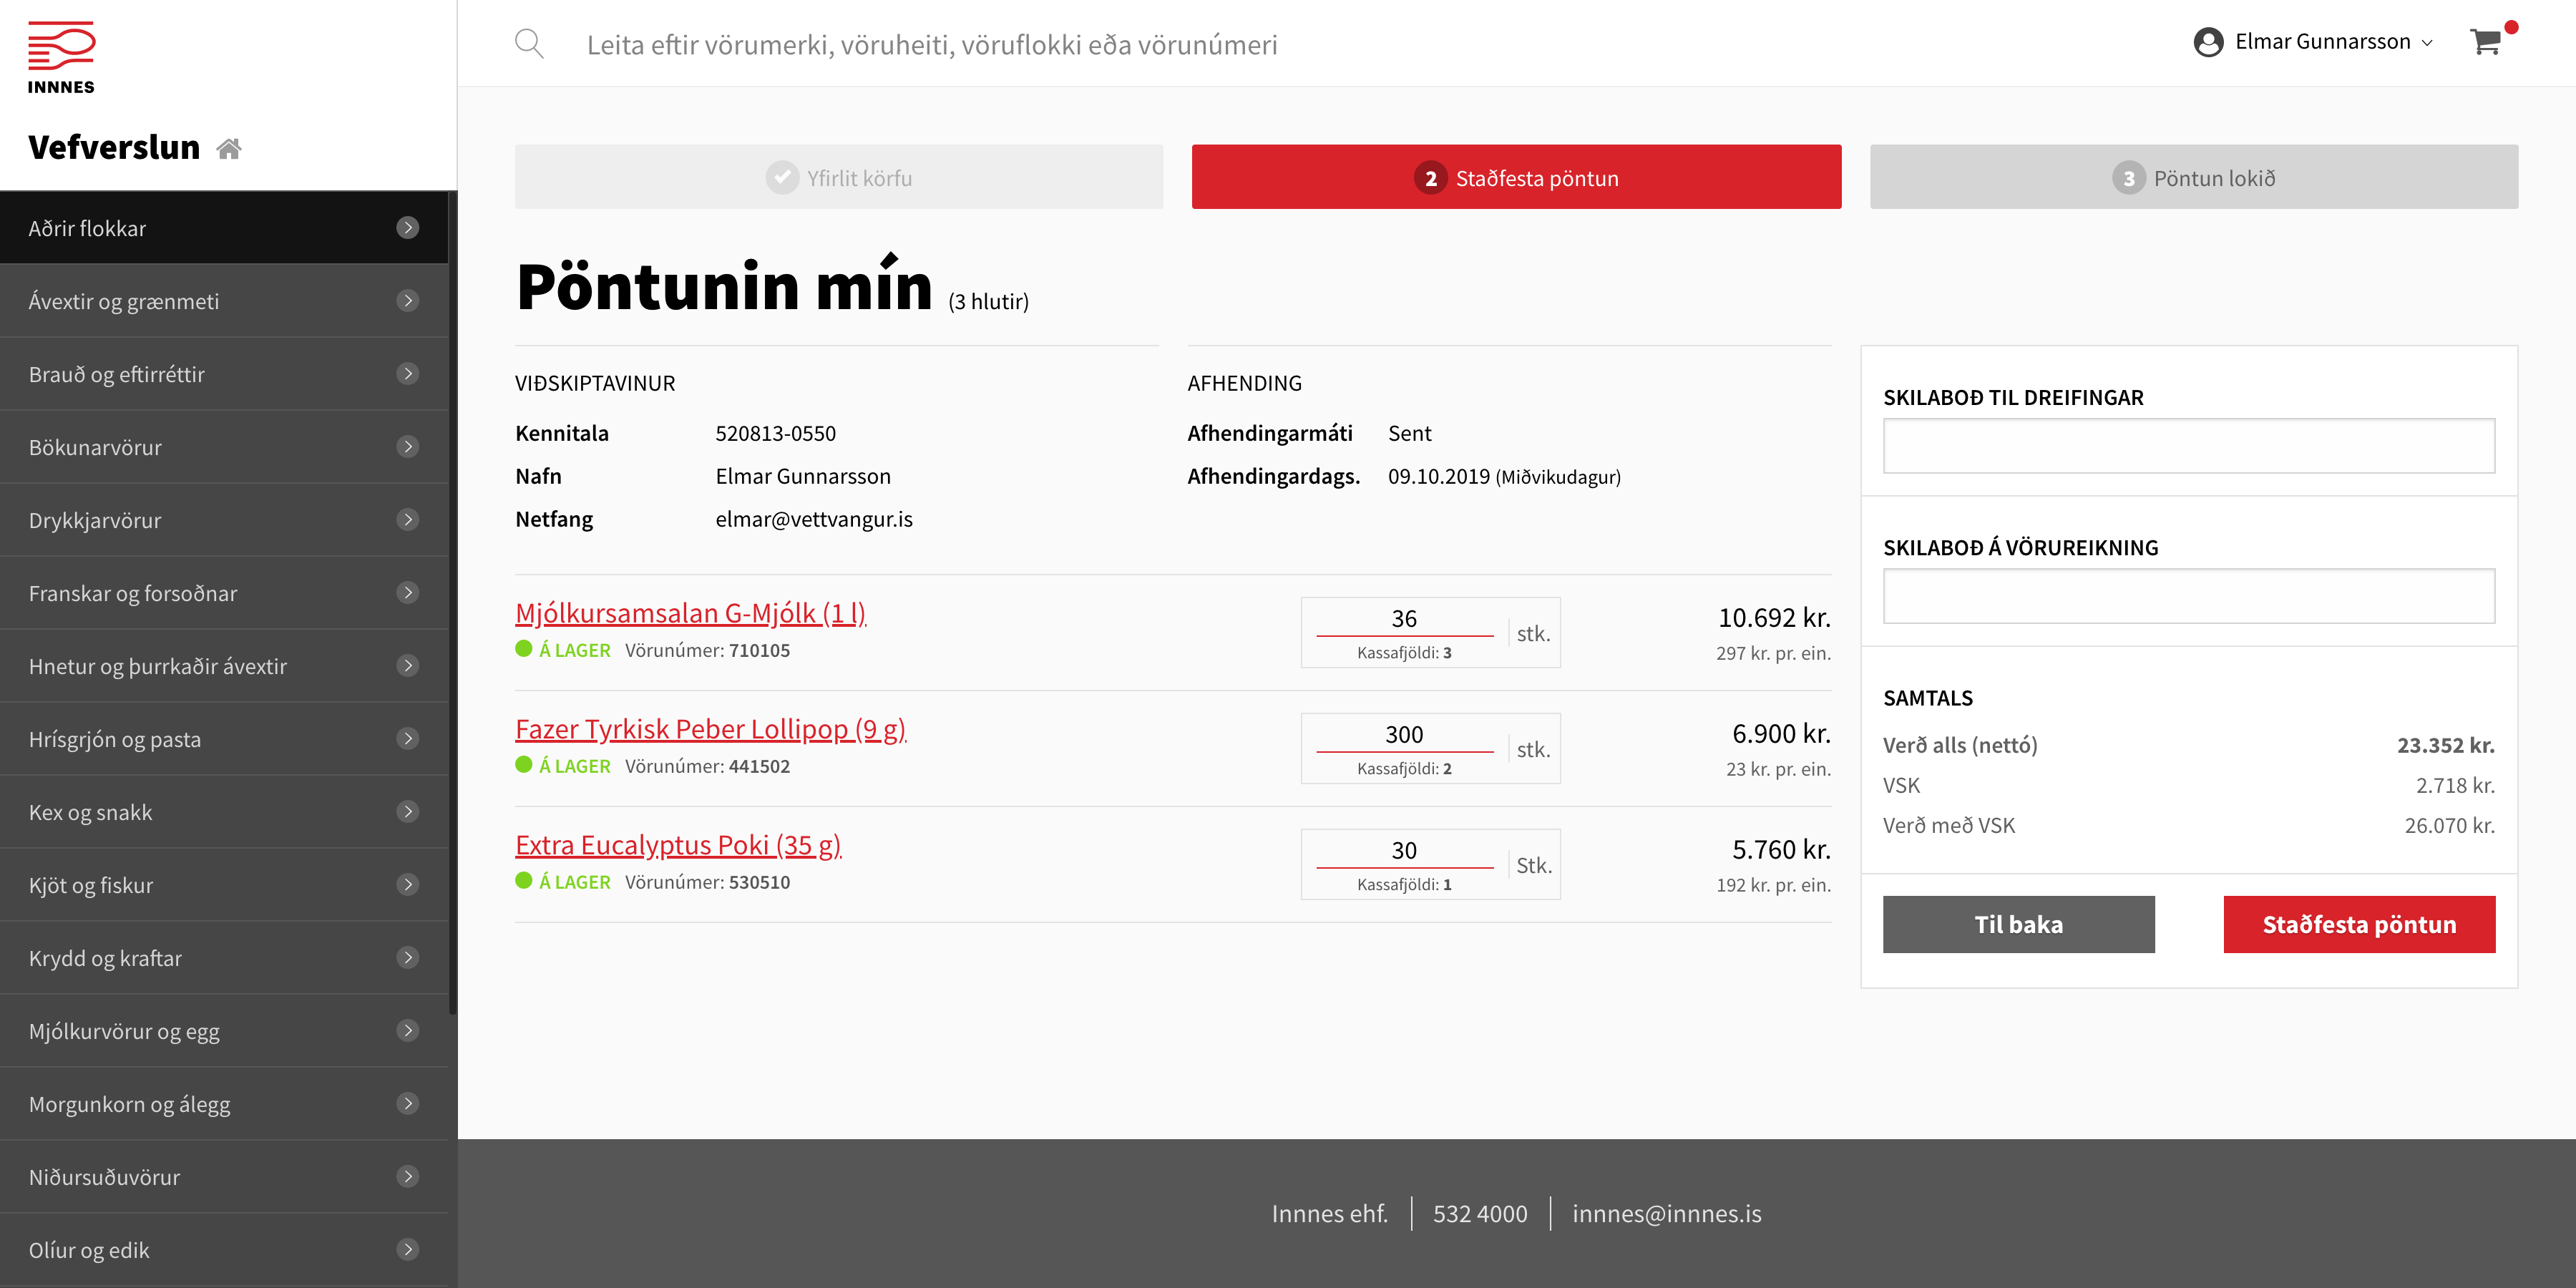Click the user avatar icon
The height and width of the screenshot is (1288, 2576).
tap(2208, 42)
